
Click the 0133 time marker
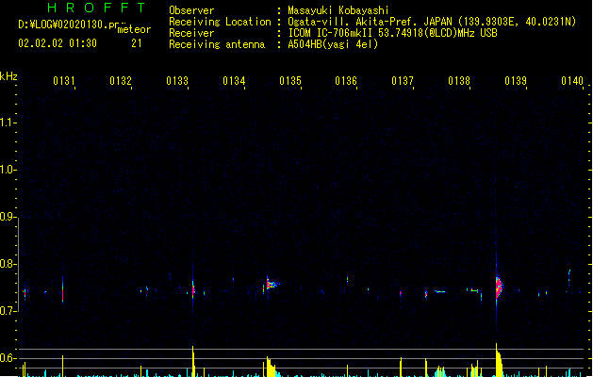click(177, 81)
